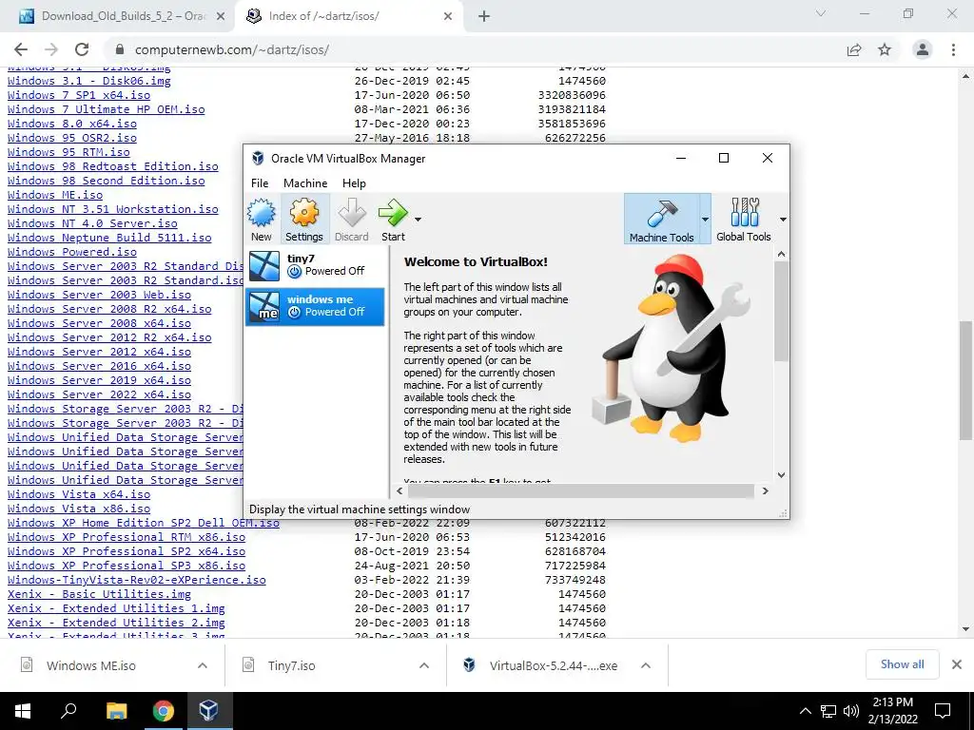Screen dimensions: 974x730
Task: Open the Chrome profile icon
Action: [x=923, y=49]
